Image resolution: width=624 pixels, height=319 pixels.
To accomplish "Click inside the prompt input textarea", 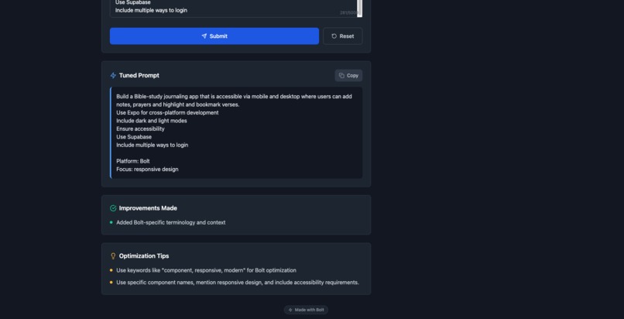I will [234, 8].
